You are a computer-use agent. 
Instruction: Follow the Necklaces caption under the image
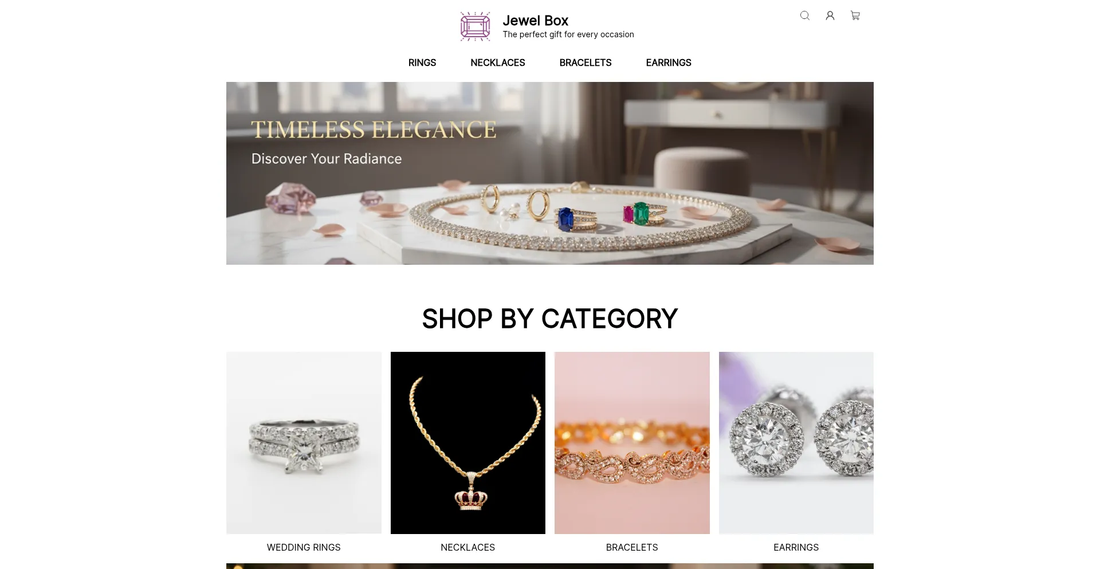(468, 547)
